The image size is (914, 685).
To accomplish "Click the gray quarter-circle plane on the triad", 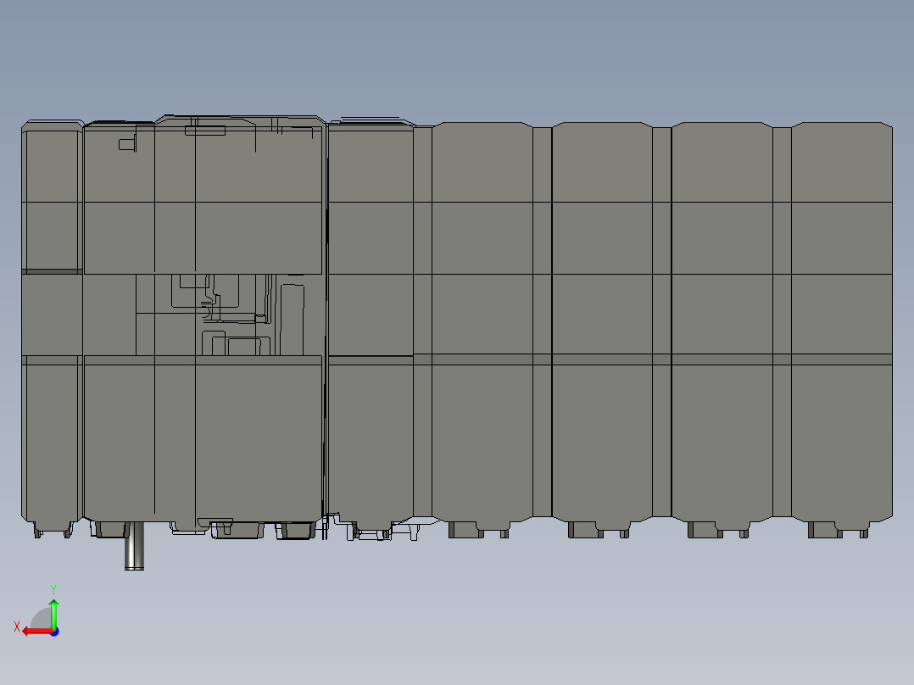I will coord(42,620).
